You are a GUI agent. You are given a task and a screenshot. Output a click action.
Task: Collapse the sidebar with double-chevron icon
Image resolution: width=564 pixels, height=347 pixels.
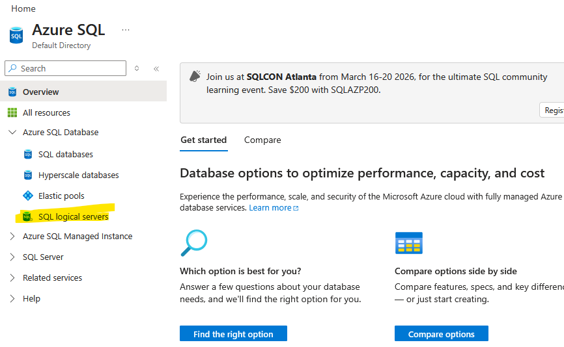(156, 68)
